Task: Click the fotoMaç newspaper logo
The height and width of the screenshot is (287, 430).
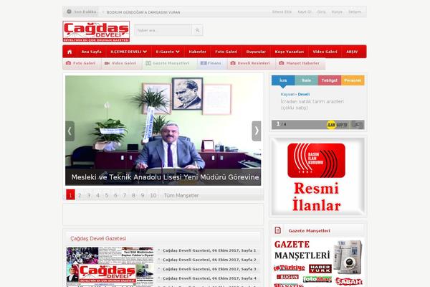Action: coord(317,279)
